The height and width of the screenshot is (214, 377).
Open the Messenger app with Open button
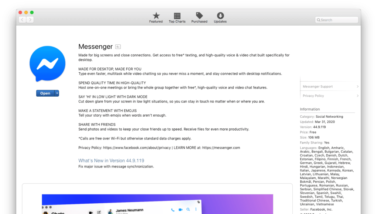click(x=45, y=93)
